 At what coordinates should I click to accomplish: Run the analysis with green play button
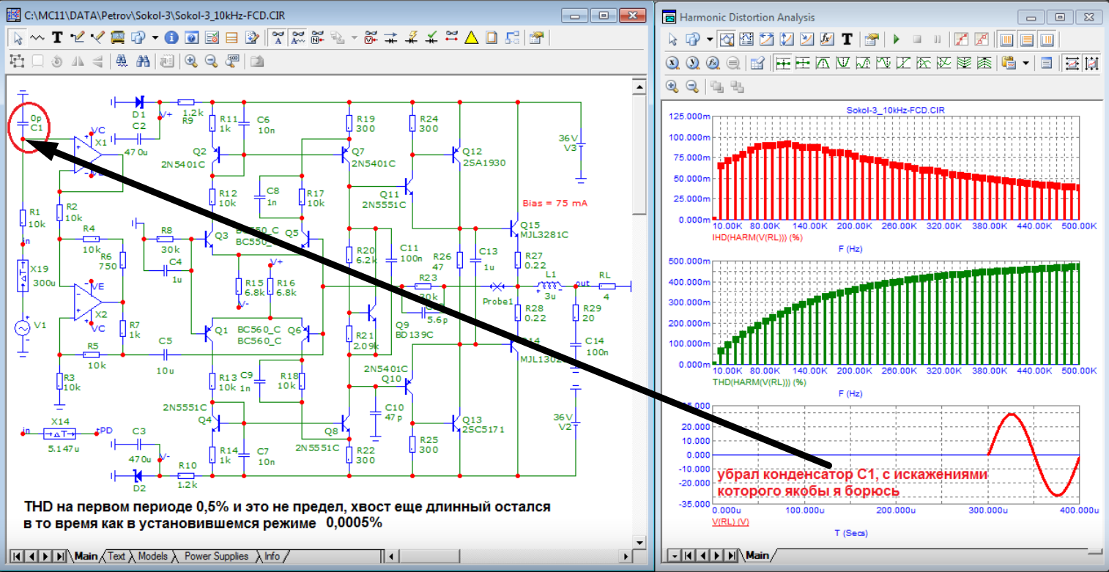pyautogui.click(x=896, y=39)
